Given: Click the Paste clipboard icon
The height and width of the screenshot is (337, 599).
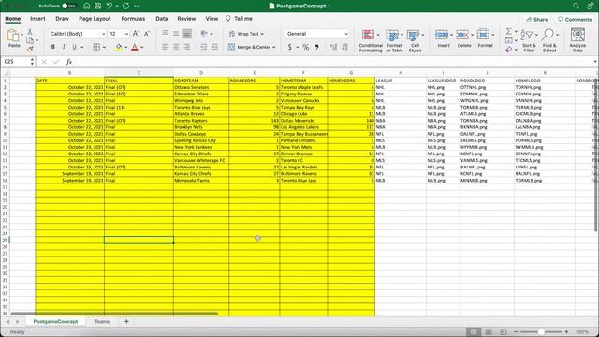Looking at the screenshot, I should pos(13,36).
